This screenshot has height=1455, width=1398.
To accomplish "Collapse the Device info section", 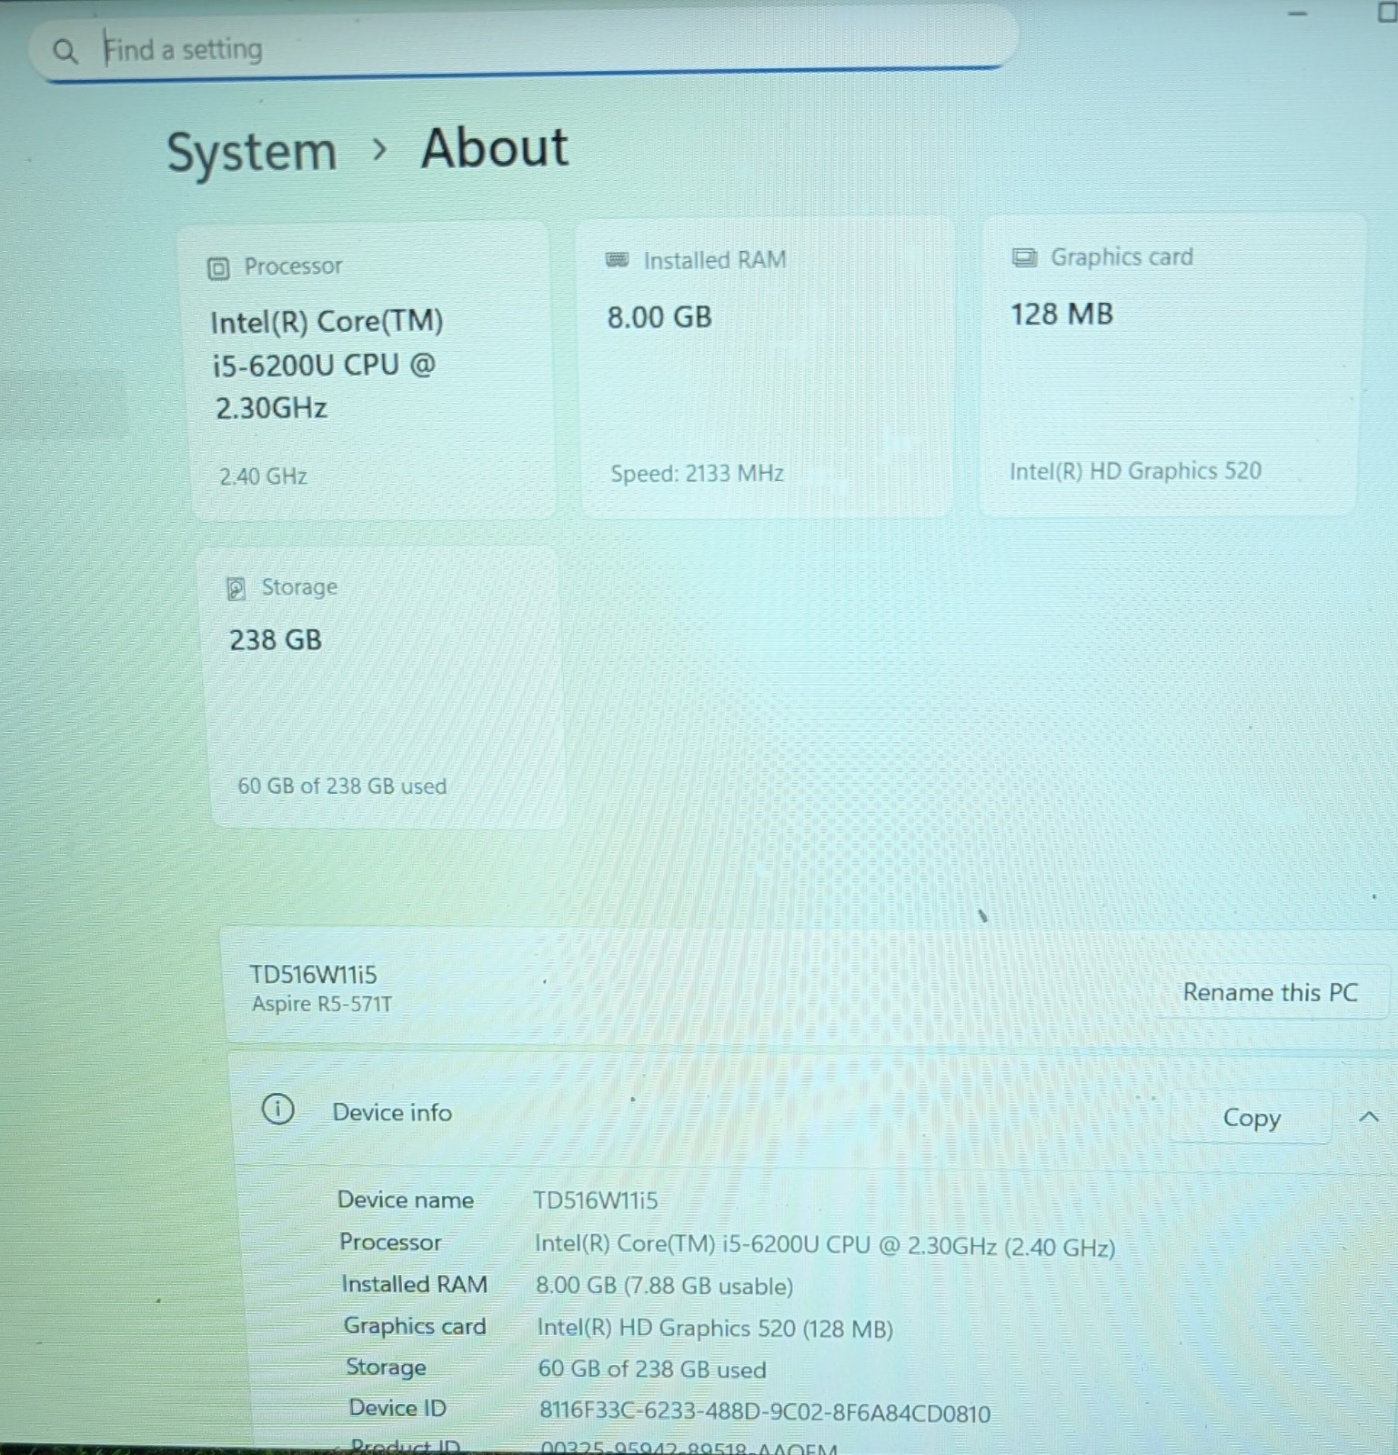I will click(1369, 1117).
